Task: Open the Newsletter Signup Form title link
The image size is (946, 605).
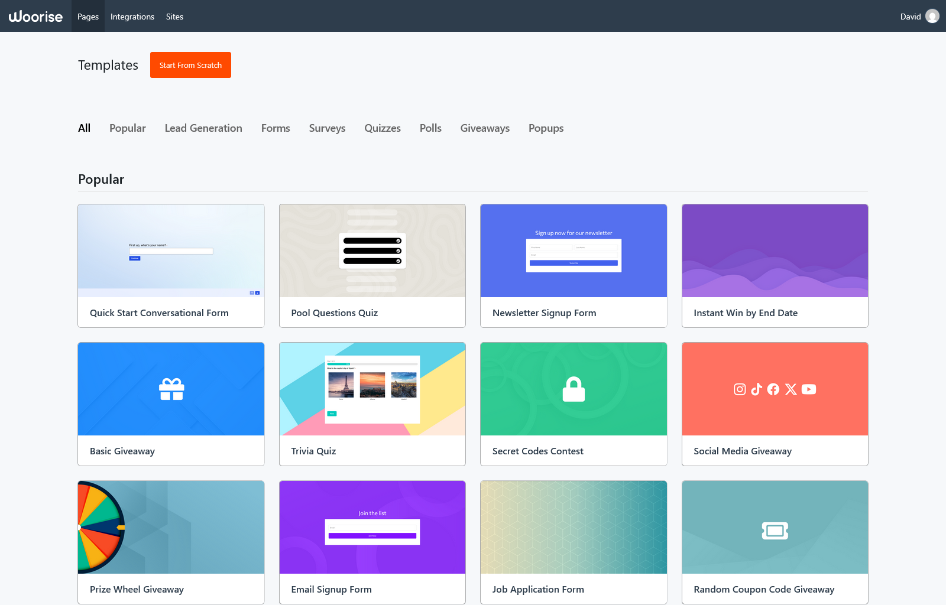Action: click(x=544, y=313)
